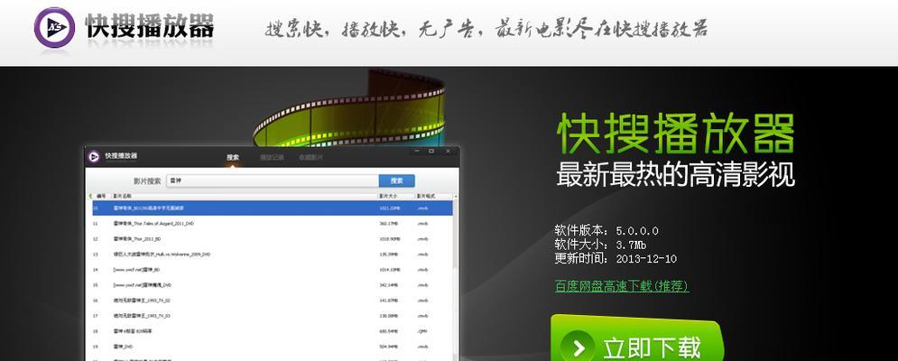Click the 软件版本: 5.0.0.0 text

pos(606,231)
